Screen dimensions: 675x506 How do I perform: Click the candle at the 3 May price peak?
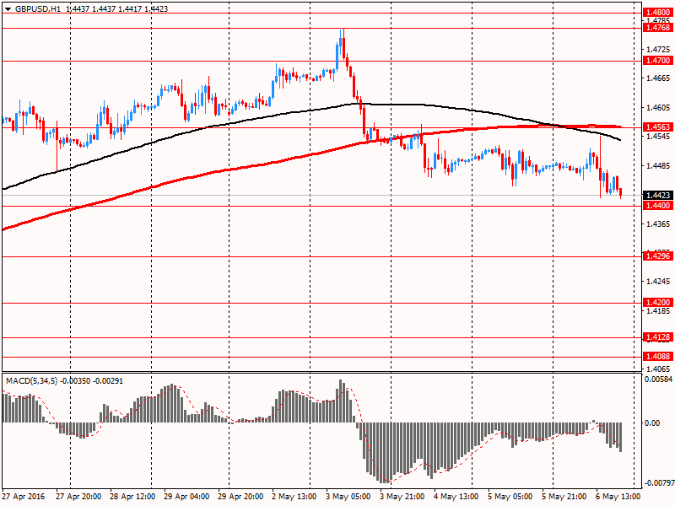(343, 43)
